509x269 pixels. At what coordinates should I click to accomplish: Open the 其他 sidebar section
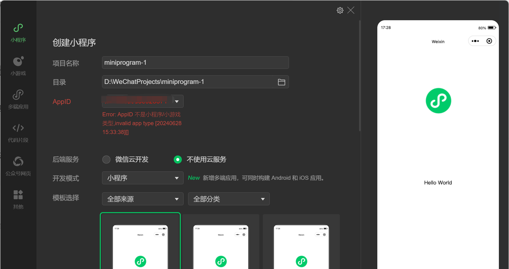(18, 199)
